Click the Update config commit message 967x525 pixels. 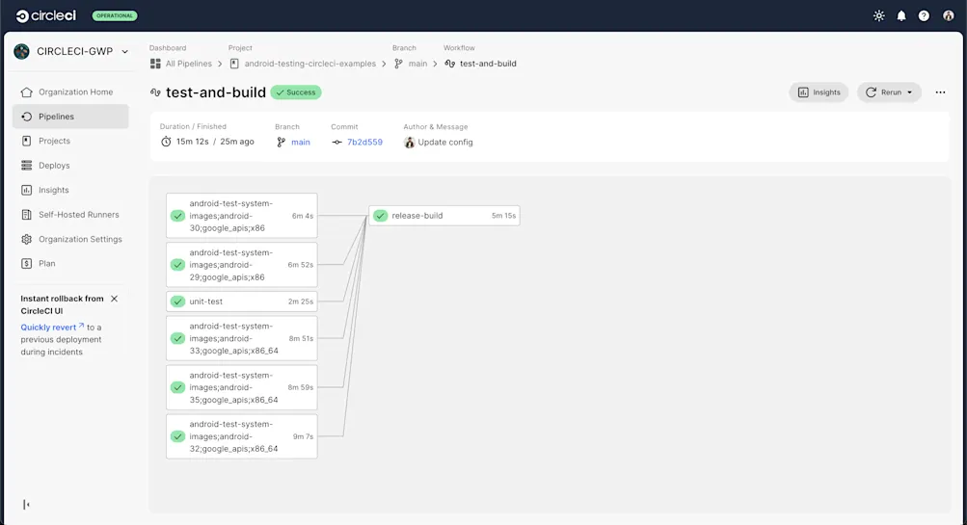pos(445,142)
